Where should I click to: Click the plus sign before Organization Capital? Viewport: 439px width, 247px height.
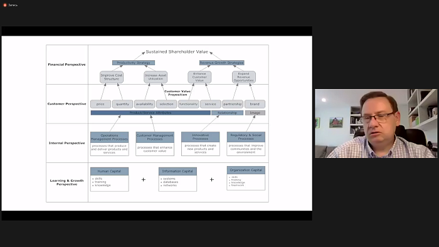tap(212, 179)
